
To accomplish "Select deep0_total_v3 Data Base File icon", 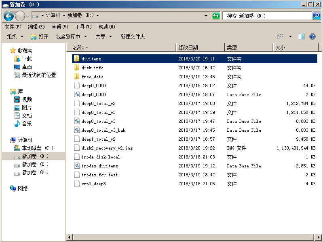I will (77, 121).
